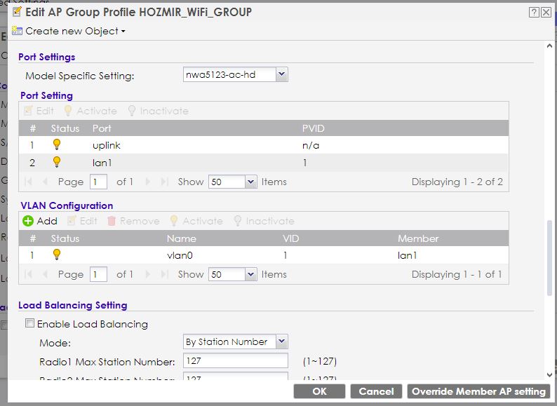This screenshot has width=557, height=406.
Task: Select the lan1 port name cell
Action: click(102, 163)
